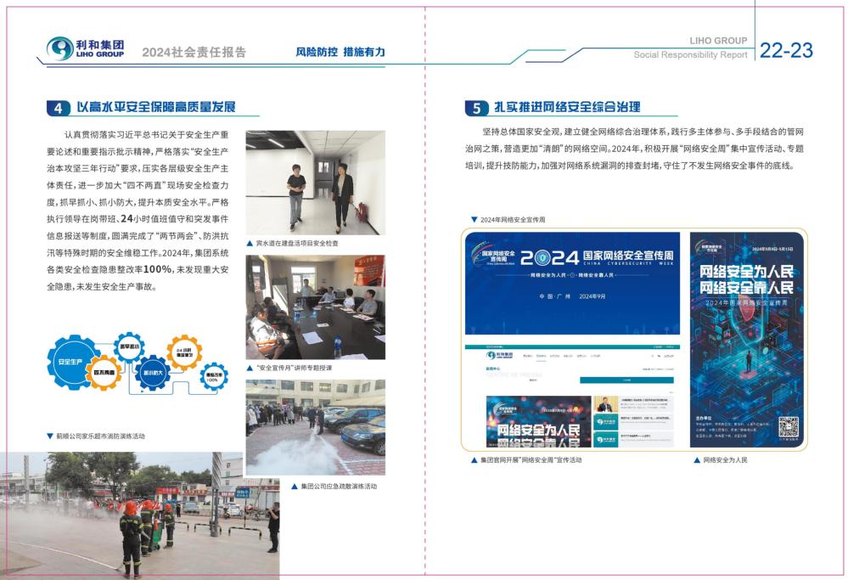The image size is (848, 580).
Task: Click the dark blue 抓小防大 gear
Action: click(x=154, y=372)
